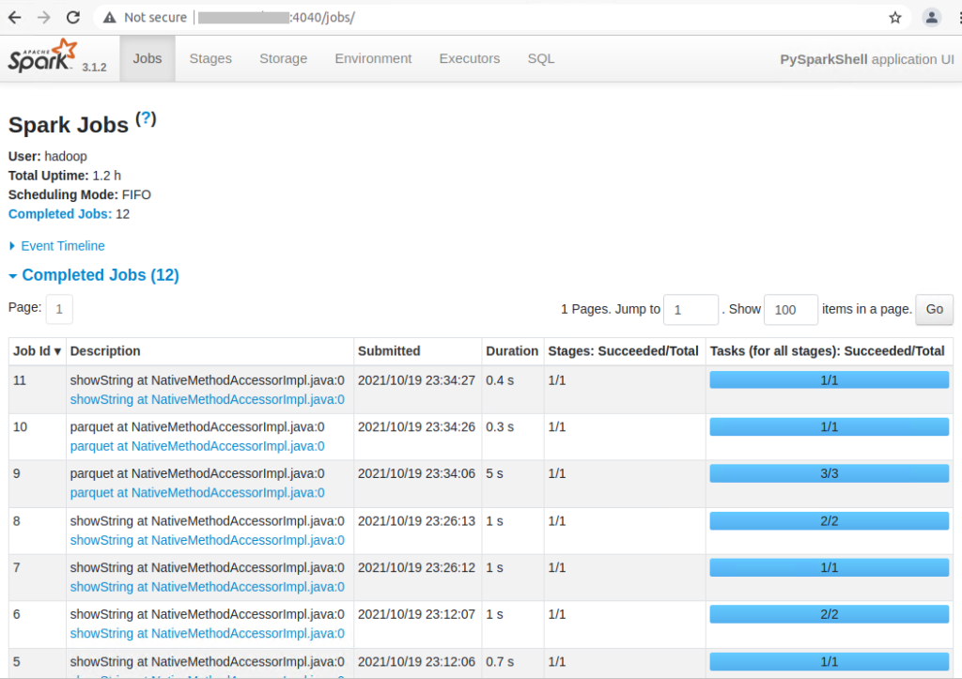Go to the SQL tab

(x=541, y=58)
